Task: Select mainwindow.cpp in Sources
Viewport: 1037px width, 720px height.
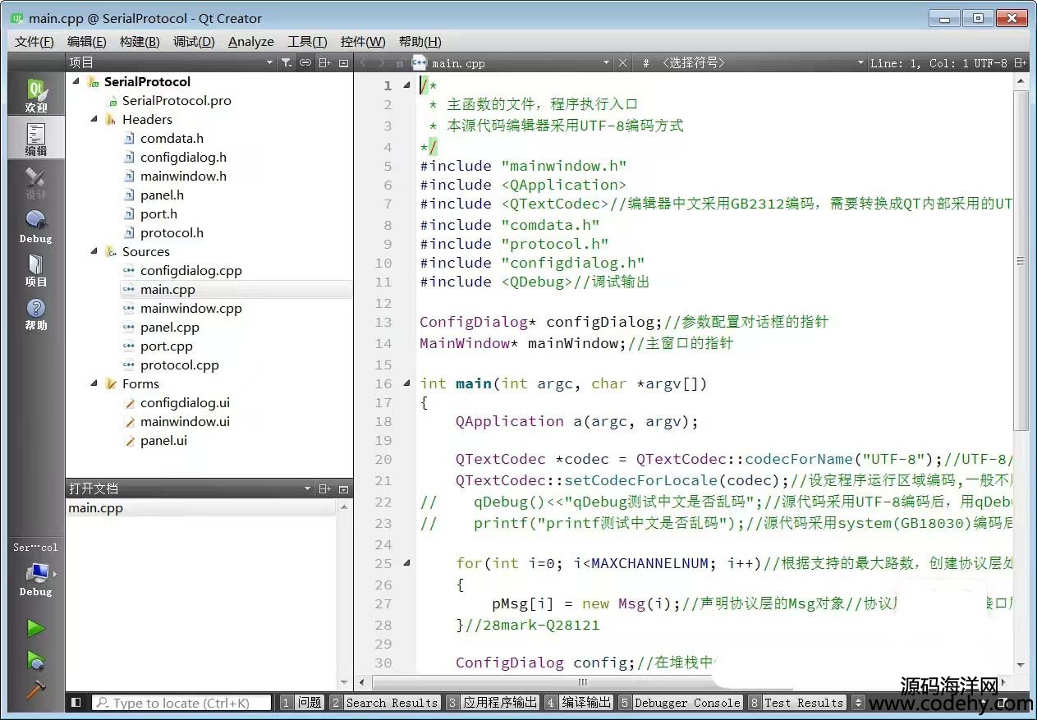Action: pos(190,308)
